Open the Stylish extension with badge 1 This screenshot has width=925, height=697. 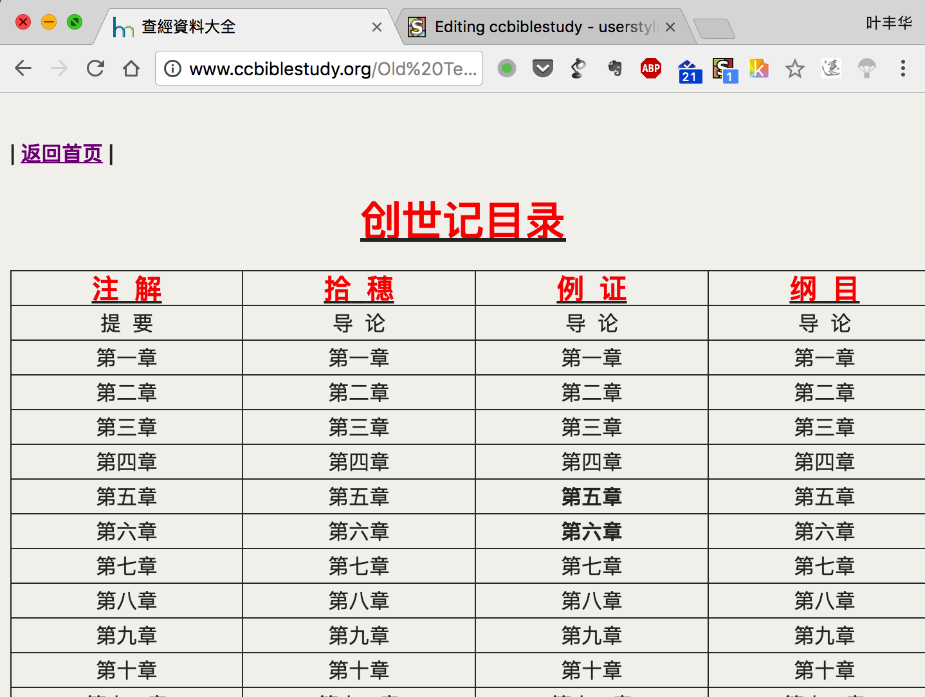click(x=724, y=69)
